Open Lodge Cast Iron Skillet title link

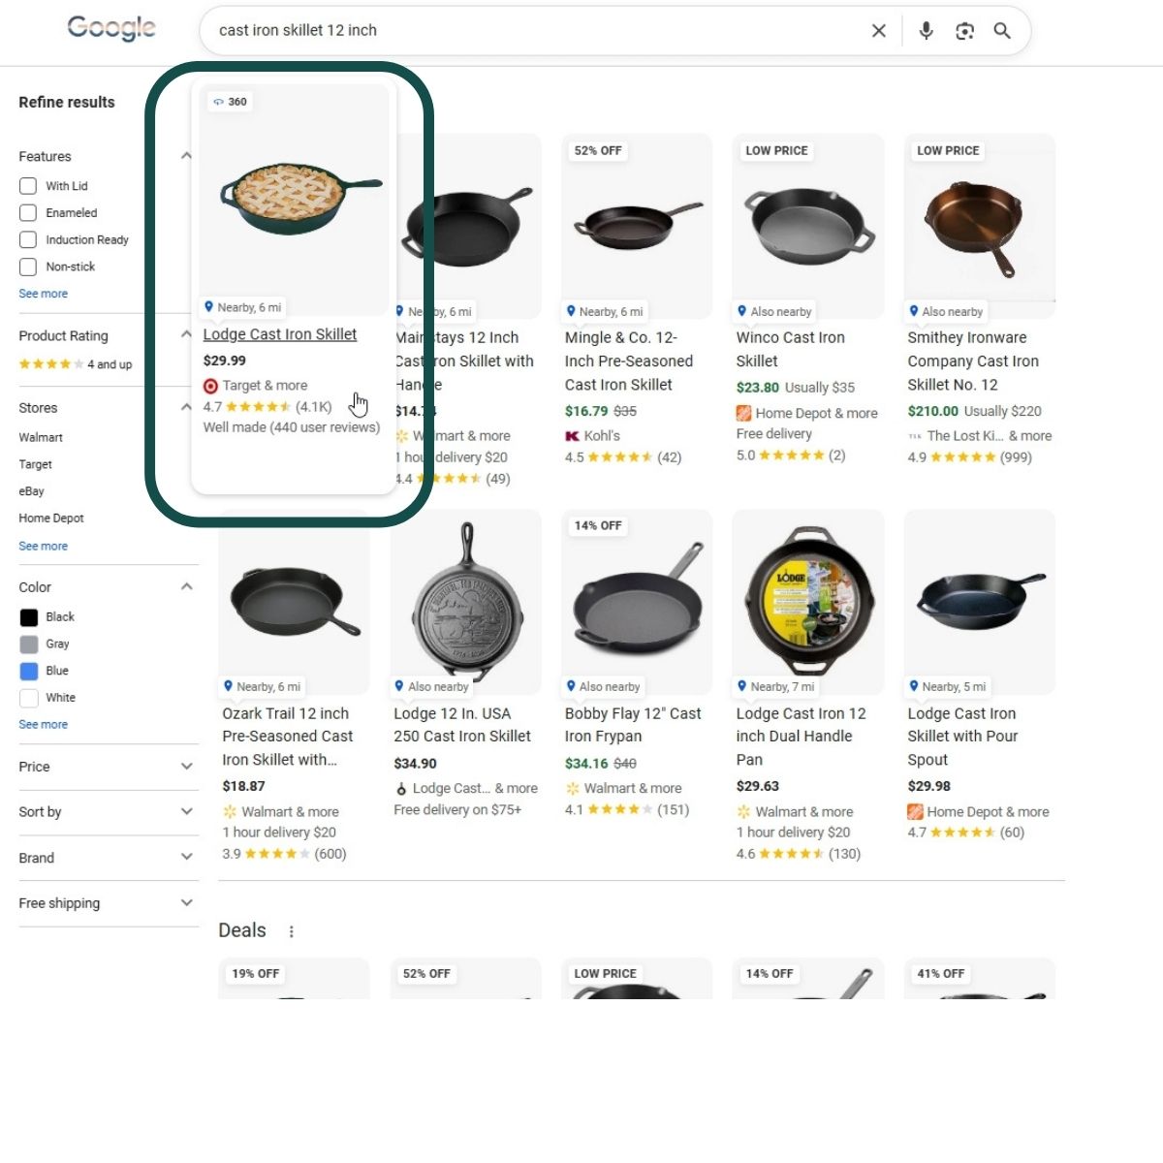pos(280,334)
